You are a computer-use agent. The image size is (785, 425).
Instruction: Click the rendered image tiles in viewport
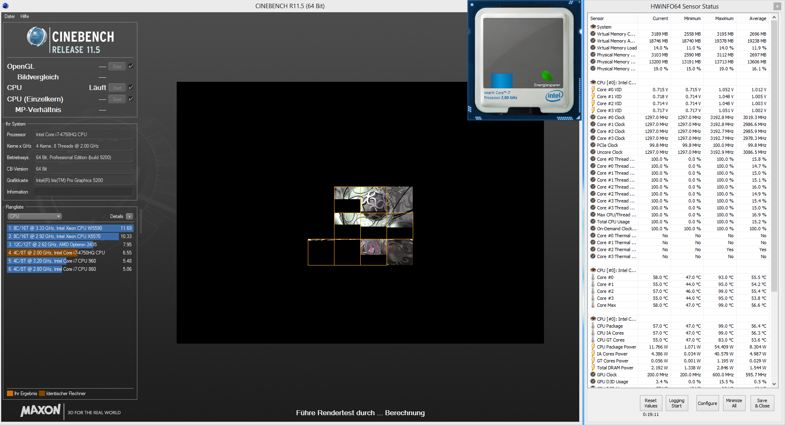(x=360, y=226)
